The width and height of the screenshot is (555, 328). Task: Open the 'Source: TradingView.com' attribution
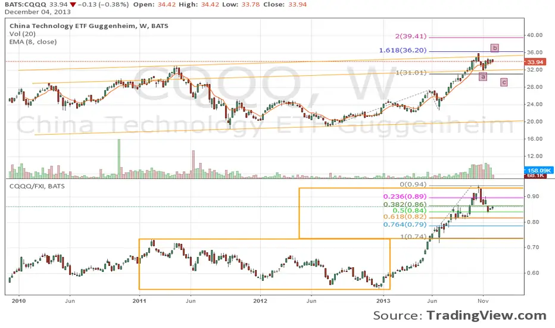pos(460,315)
